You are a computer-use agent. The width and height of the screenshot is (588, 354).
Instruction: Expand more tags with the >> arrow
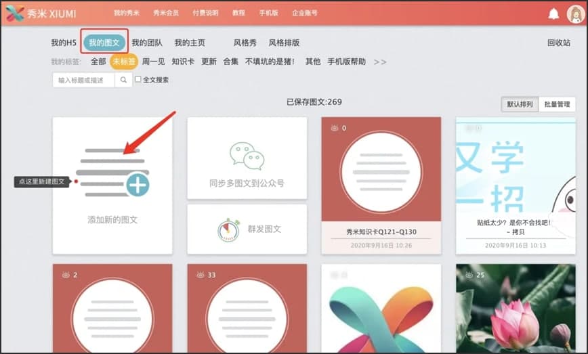[380, 62]
